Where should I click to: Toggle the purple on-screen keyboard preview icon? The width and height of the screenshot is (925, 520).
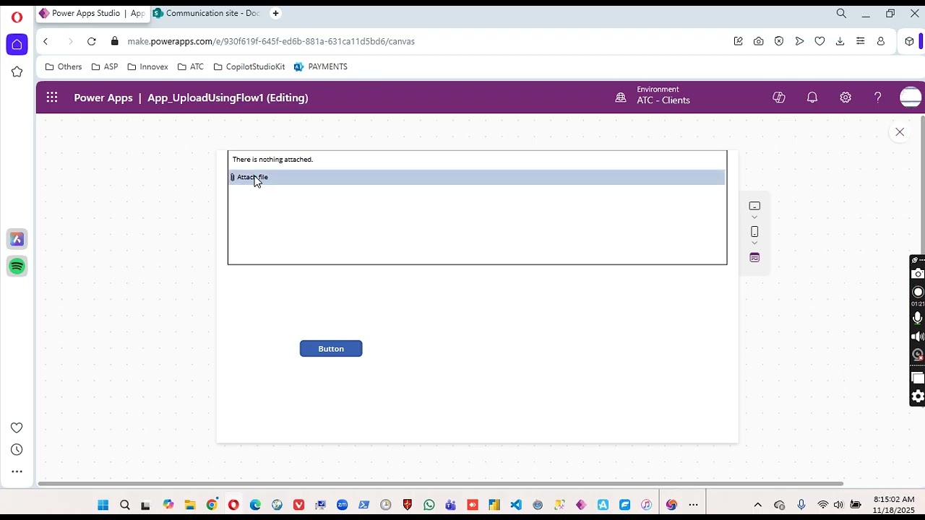(x=754, y=258)
